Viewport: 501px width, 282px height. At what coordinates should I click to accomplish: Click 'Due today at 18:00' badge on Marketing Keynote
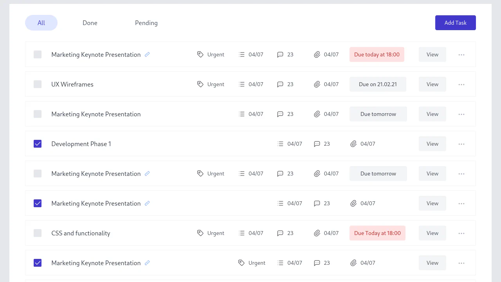coord(377,54)
